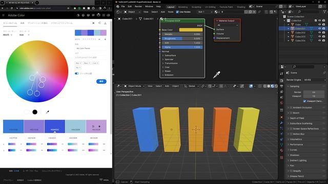Click the share icon in Adobe Color
The height and width of the screenshot is (184, 328).
pos(99,23)
